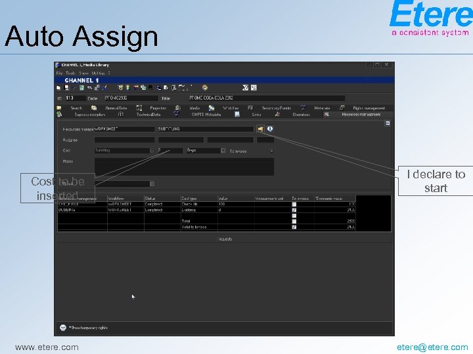Click inside the Notes text area
473x354 pixels.
click(184, 167)
